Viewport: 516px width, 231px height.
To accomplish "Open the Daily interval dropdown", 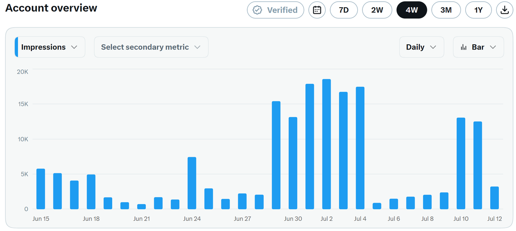I will [x=421, y=47].
